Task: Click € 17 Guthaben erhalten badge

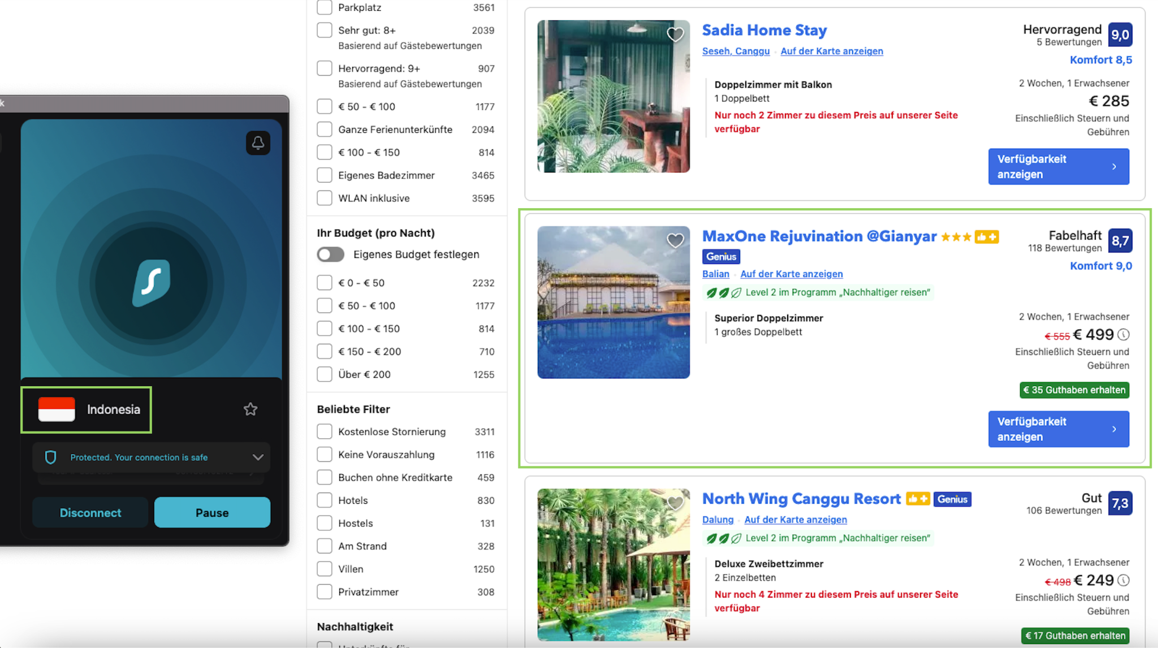Action: [1075, 636]
